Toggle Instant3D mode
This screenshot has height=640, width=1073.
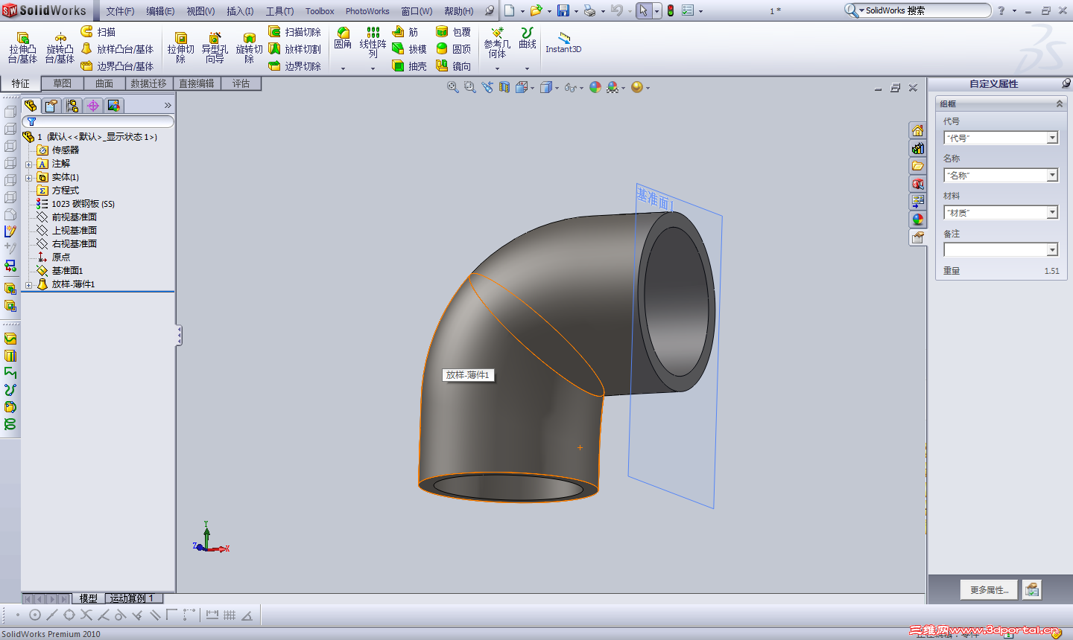(563, 42)
